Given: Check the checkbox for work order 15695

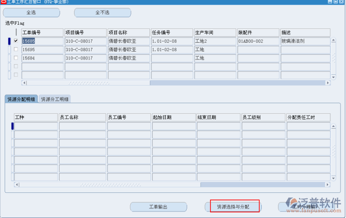Looking at the screenshot, I should click(x=16, y=49).
